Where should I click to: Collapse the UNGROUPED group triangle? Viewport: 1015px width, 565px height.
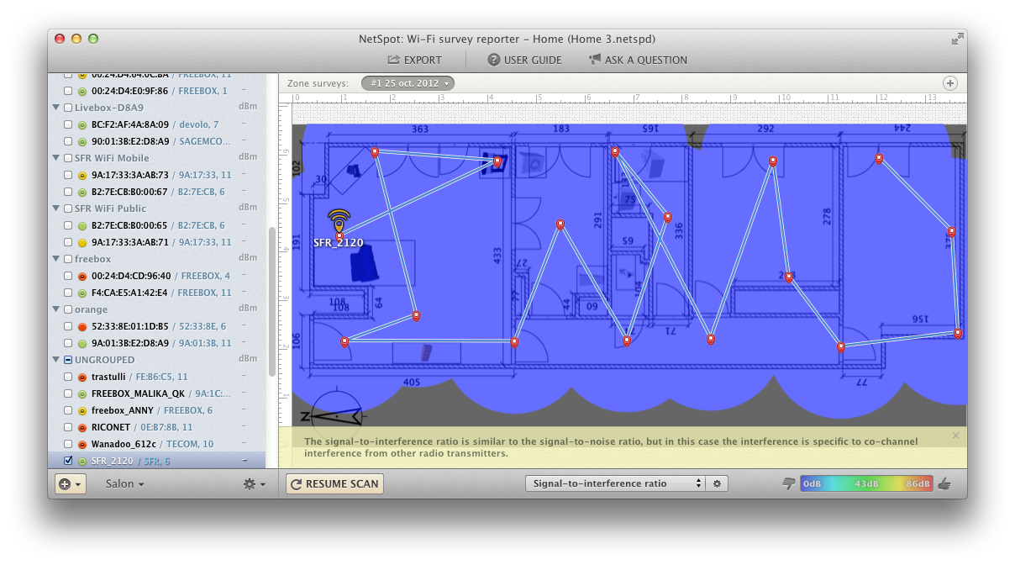pos(56,360)
